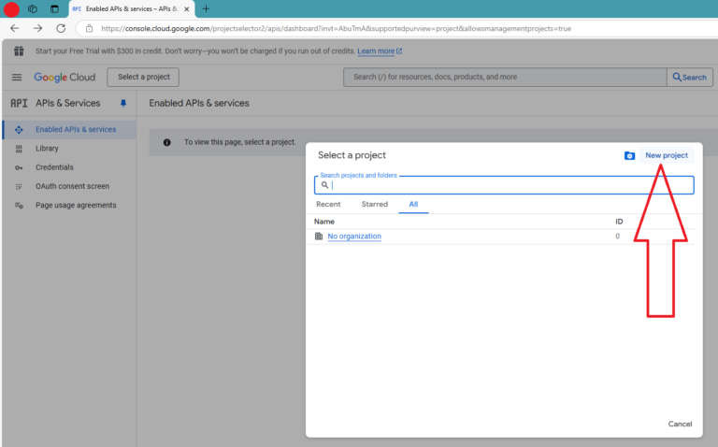Open the Select a project dropdown
This screenshot has width=718, height=447.
click(x=143, y=78)
